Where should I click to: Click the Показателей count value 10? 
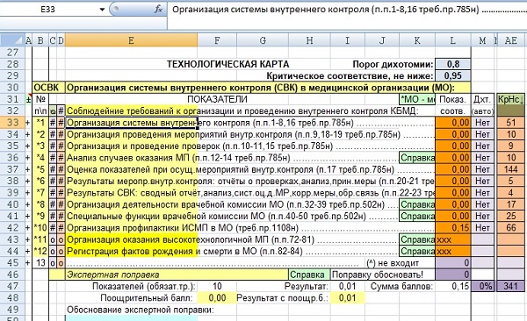pyautogui.click(x=217, y=286)
